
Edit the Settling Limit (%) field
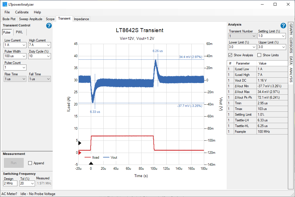coord(271,36)
